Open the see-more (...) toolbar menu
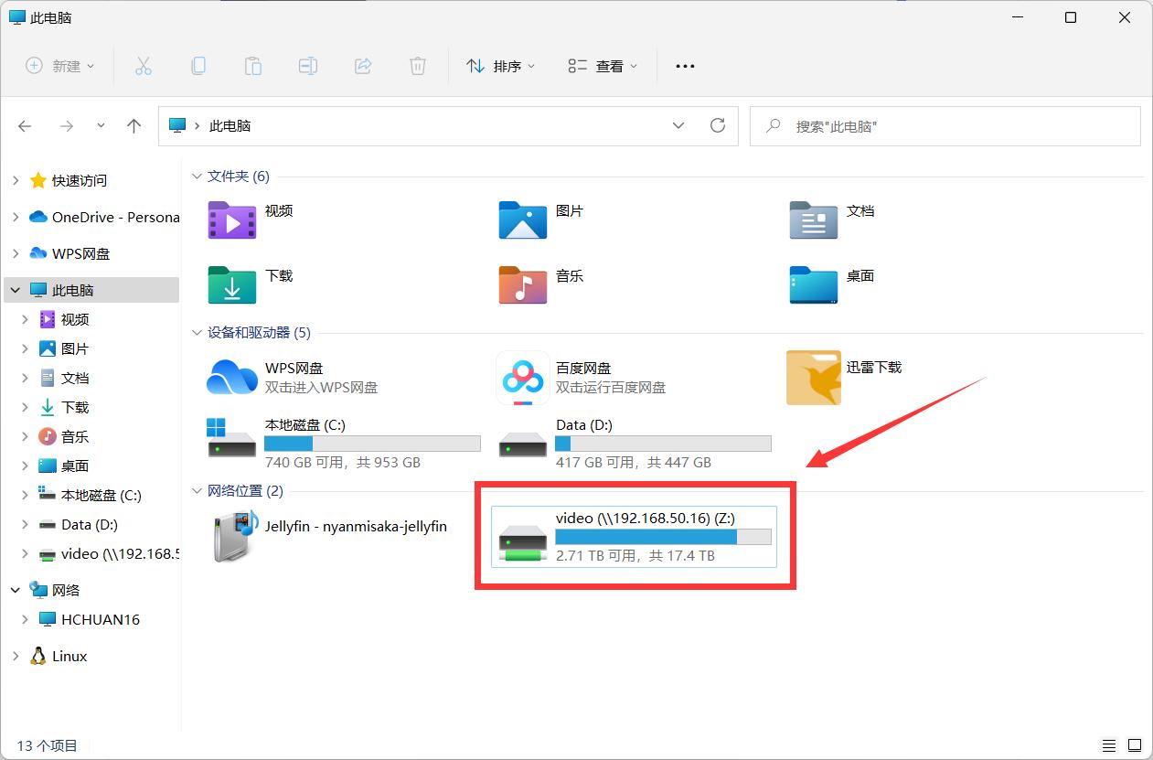Screen dimensions: 1153x760 684,65
